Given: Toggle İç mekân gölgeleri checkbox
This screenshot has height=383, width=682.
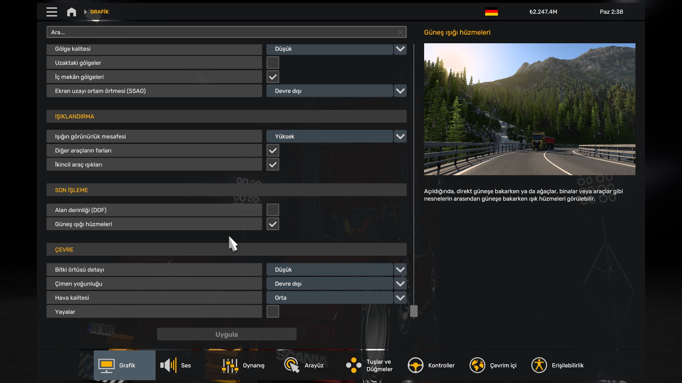Looking at the screenshot, I should 273,77.
